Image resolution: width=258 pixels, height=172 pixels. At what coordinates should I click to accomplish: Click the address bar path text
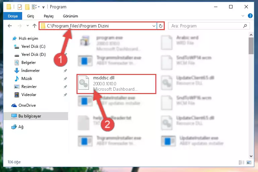click(78, 26)
